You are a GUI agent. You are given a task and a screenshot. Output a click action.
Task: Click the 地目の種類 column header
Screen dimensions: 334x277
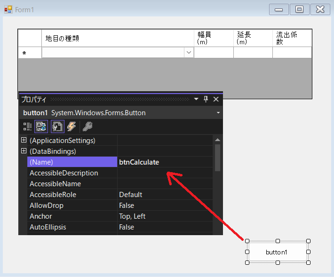point(118,38)
